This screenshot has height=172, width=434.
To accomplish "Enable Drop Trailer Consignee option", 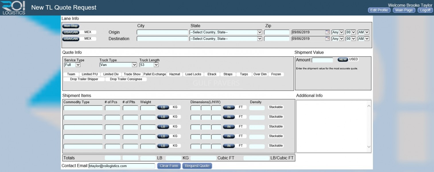I will pos(126,79).
